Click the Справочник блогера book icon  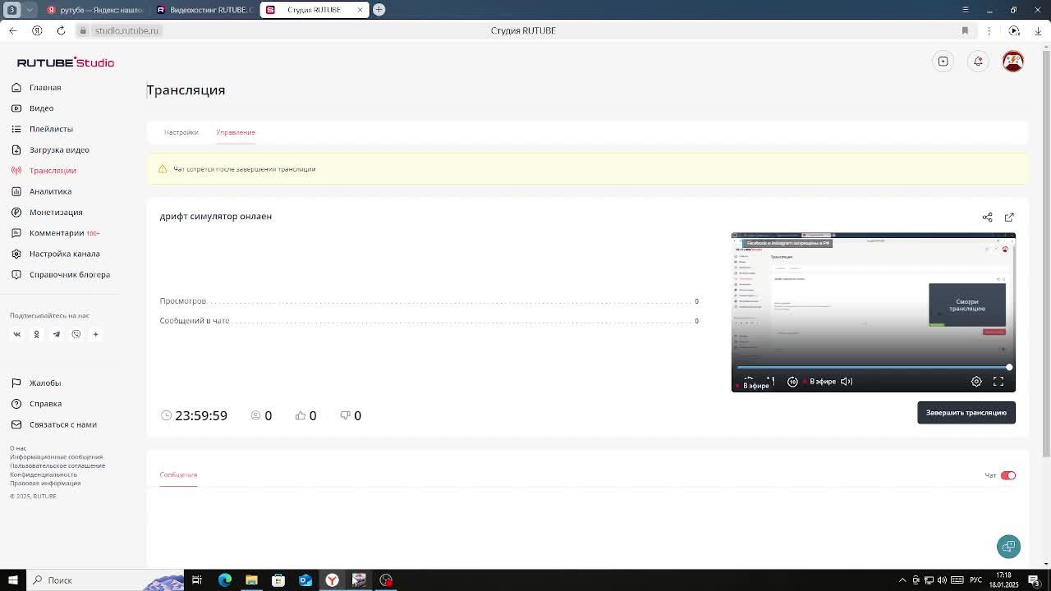(16, 274)
